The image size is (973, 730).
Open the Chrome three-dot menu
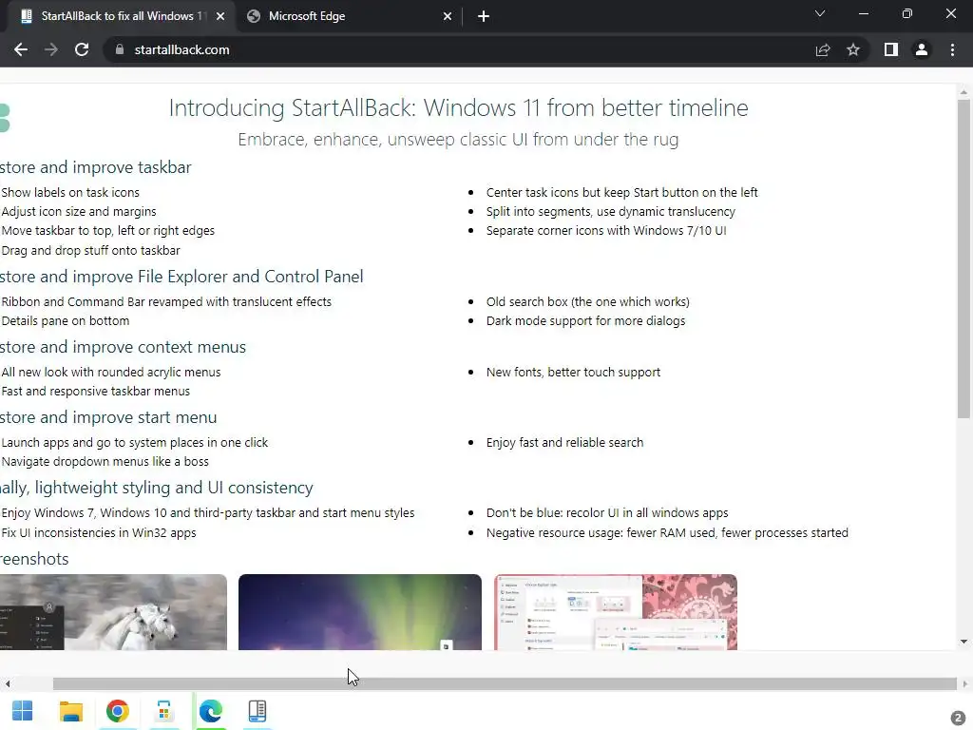[952, 49]
